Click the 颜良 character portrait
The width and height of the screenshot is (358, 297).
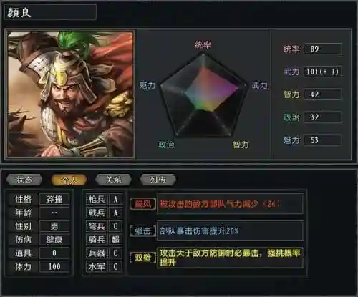pos(70,94)
